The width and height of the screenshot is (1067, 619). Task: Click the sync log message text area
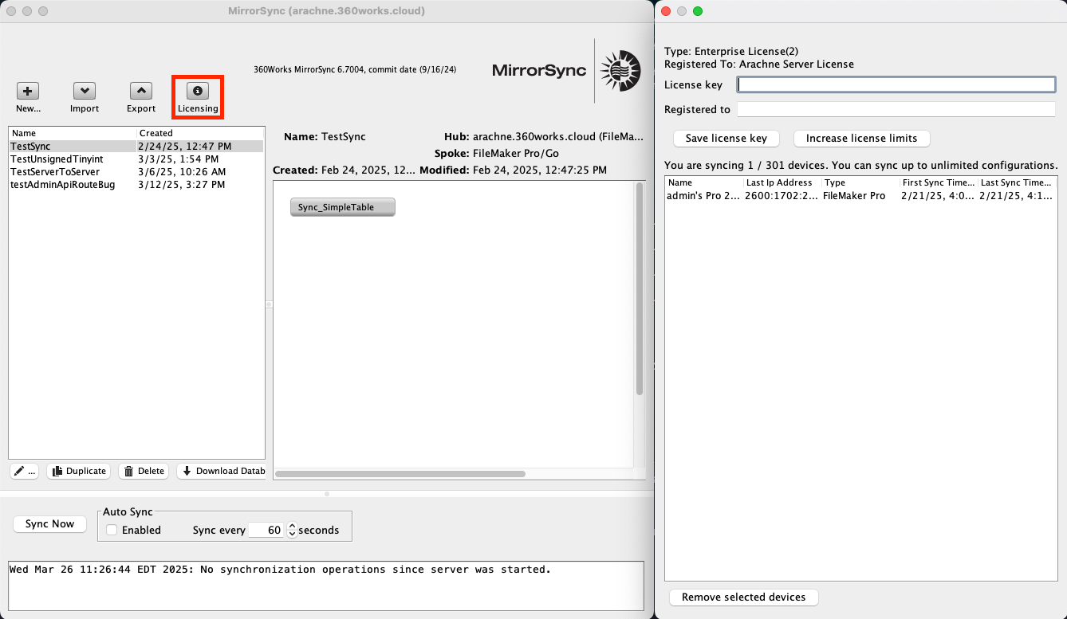pyautogui.click(x=325, y=586)
